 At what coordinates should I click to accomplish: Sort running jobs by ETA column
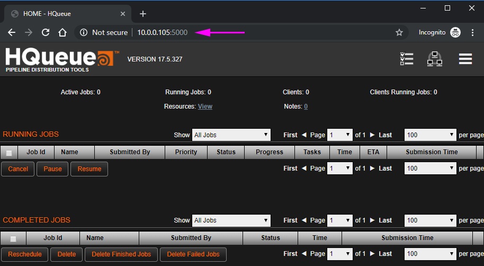[373, 152]
